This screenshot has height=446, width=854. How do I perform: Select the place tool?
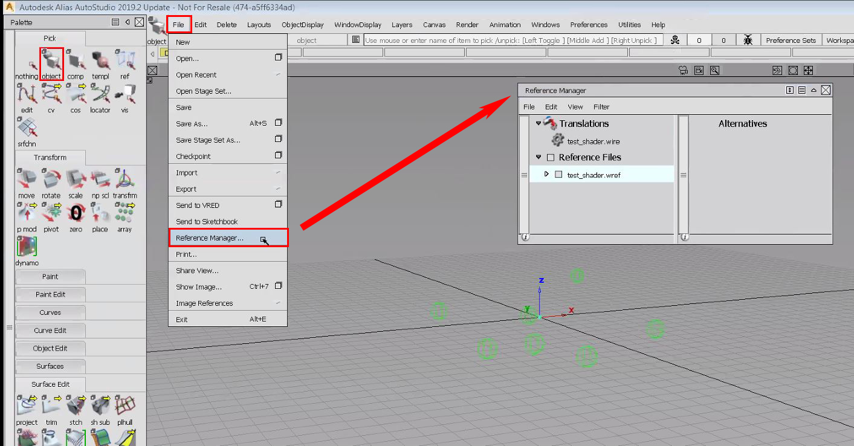pyautogui.click(x=100, y=218)
